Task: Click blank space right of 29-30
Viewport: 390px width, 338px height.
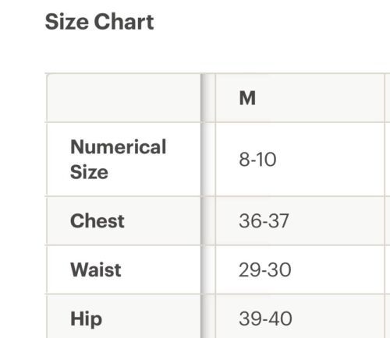Action: pyautogui.click(x=338, y=269)
